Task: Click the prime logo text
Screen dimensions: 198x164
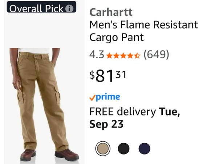Action: click(108, 97)
